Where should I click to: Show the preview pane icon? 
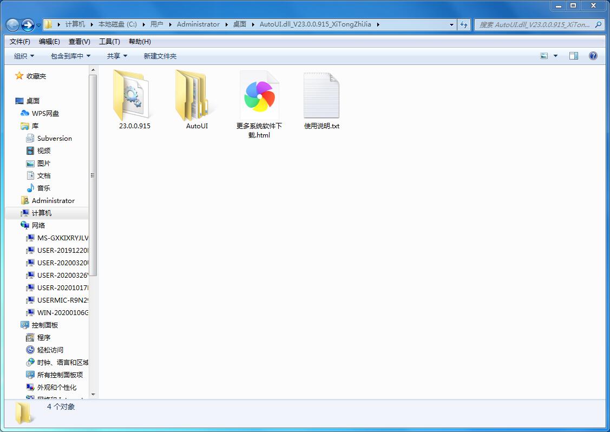(573, 56)
